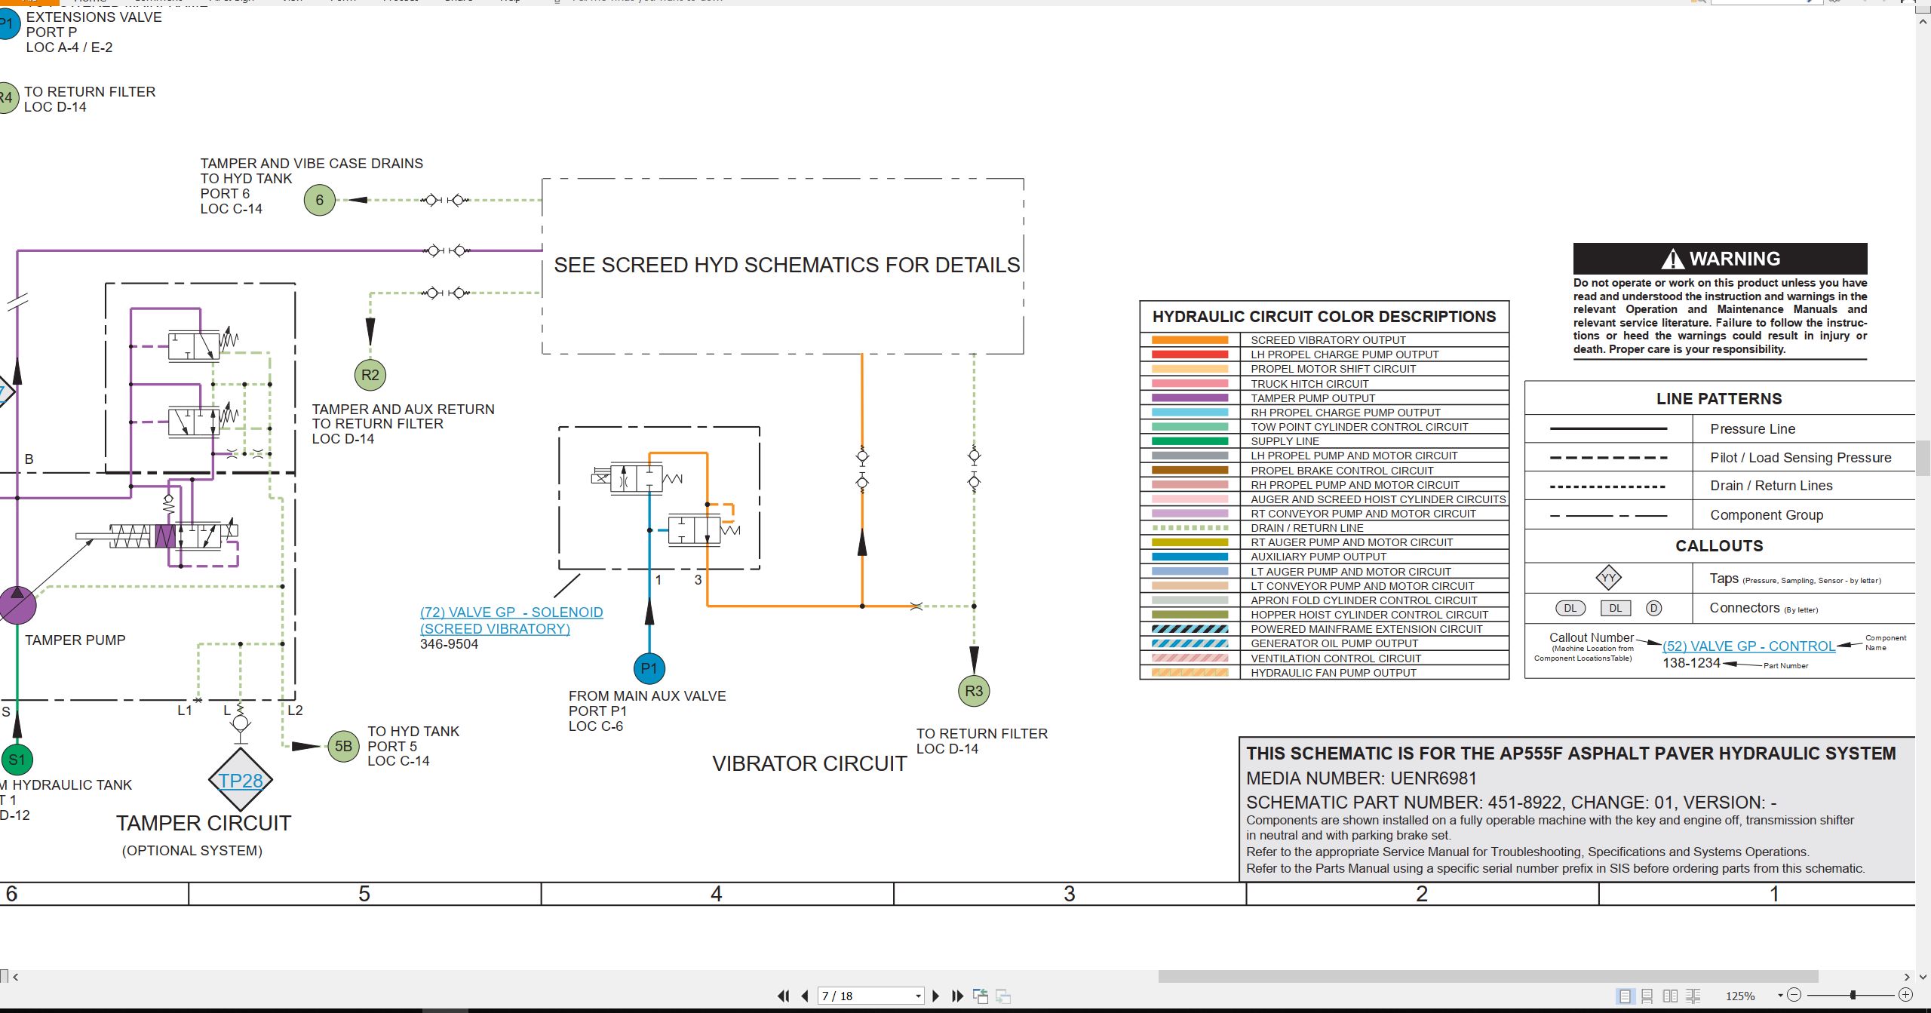Open the TP28 tap link
Image resolution: width=1931 pixels, height=1013 pixels.
241,781
